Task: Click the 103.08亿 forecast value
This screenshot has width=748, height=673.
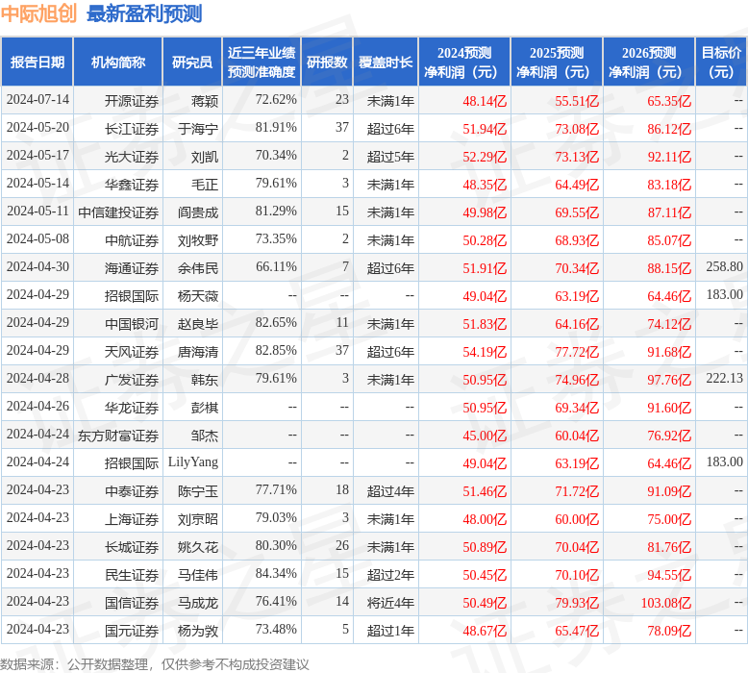Action: [x=666, y=604]
